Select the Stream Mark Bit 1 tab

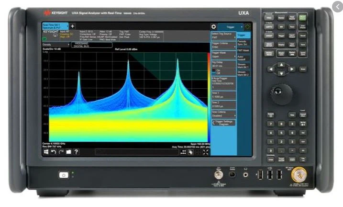click(243, 66)
